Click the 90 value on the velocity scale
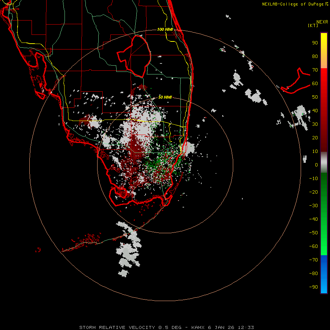The width and height of the screenshot is (330, 330). tap(315, 43)
